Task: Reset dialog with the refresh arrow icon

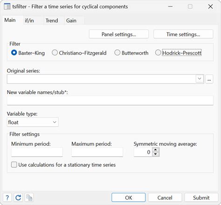Action: pyautogui.click(x=18, y=198)
